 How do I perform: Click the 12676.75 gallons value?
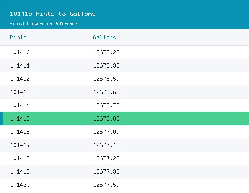coord(106,105)
